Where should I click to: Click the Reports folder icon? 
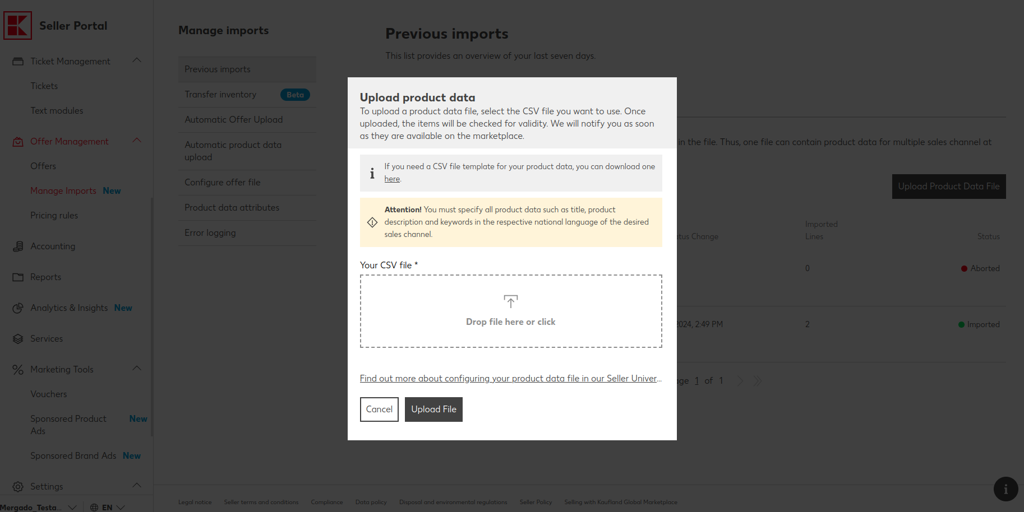(18, 277)
